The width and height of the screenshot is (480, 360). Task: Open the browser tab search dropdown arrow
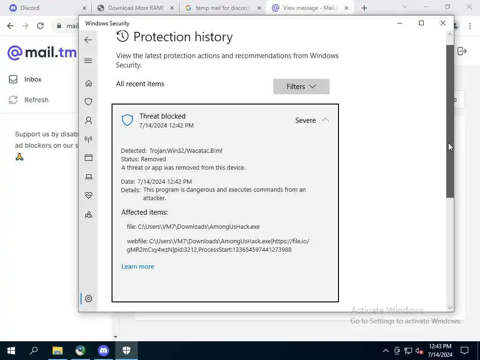(405, 7)
